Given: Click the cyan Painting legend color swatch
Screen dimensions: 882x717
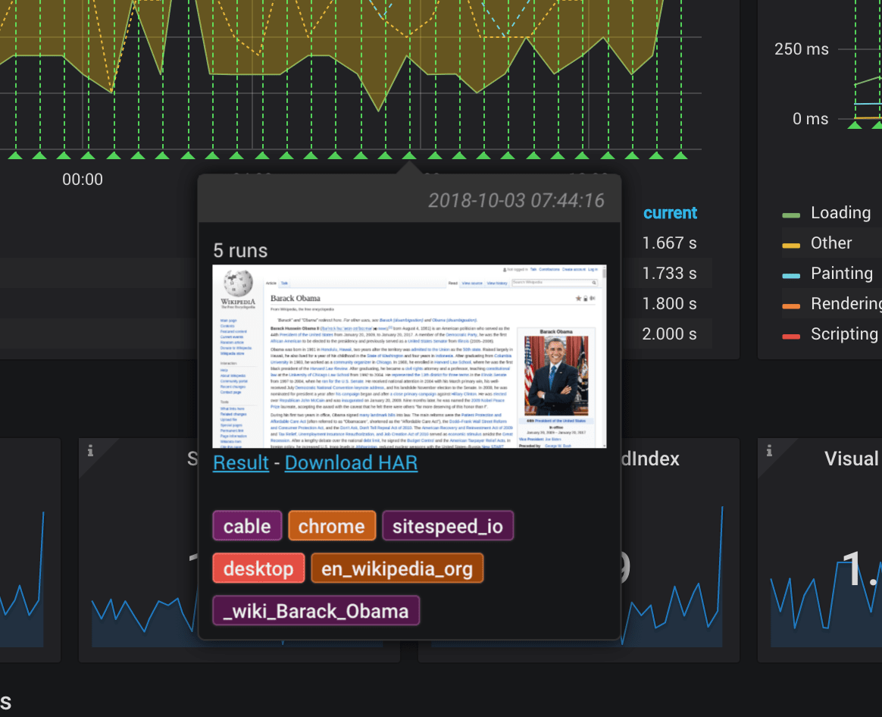Looking at the screenshot, I should click(791, 275).
